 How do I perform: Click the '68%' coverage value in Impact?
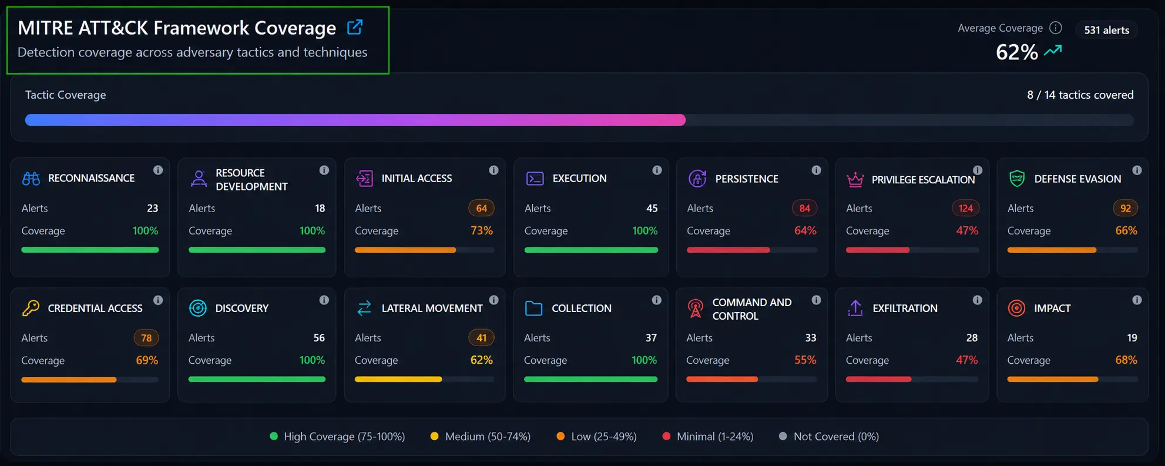[x=1126, y=360]
